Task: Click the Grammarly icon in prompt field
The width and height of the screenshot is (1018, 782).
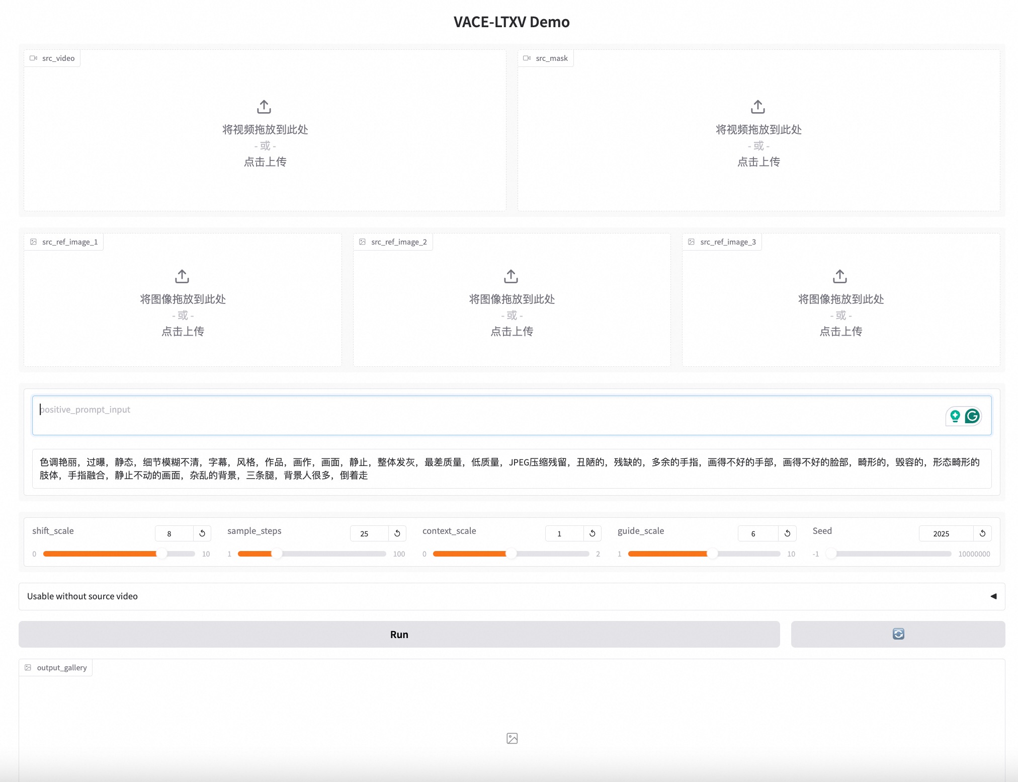Action: [972, 416]
